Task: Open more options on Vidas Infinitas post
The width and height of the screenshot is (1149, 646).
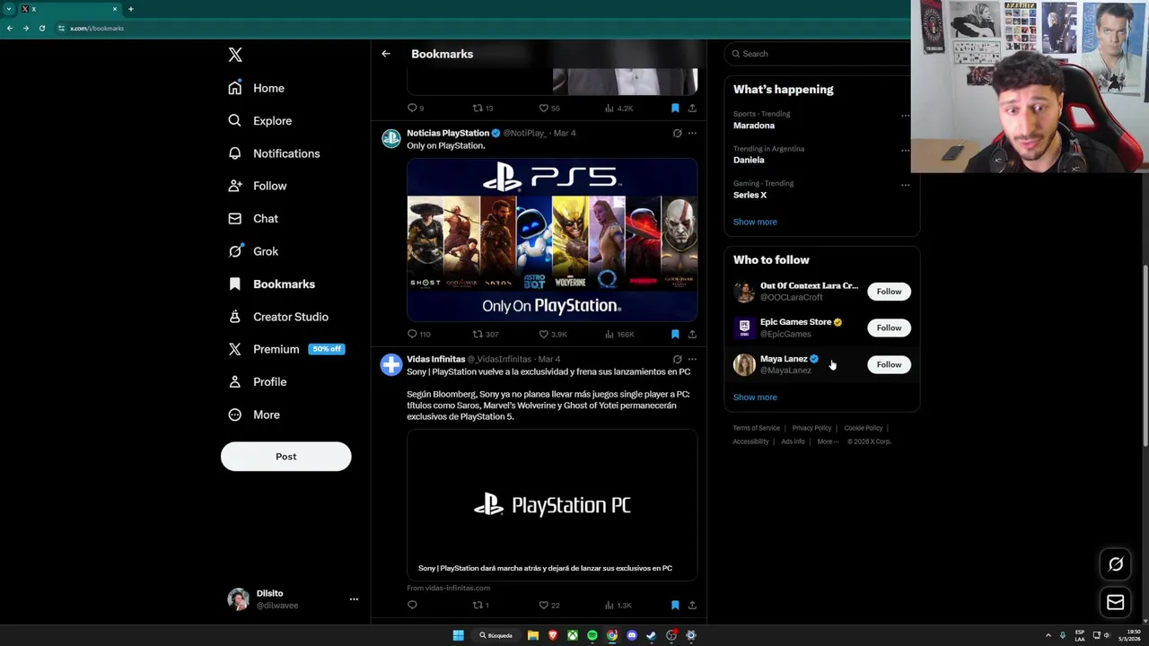Action: click(x=692, y=359)
